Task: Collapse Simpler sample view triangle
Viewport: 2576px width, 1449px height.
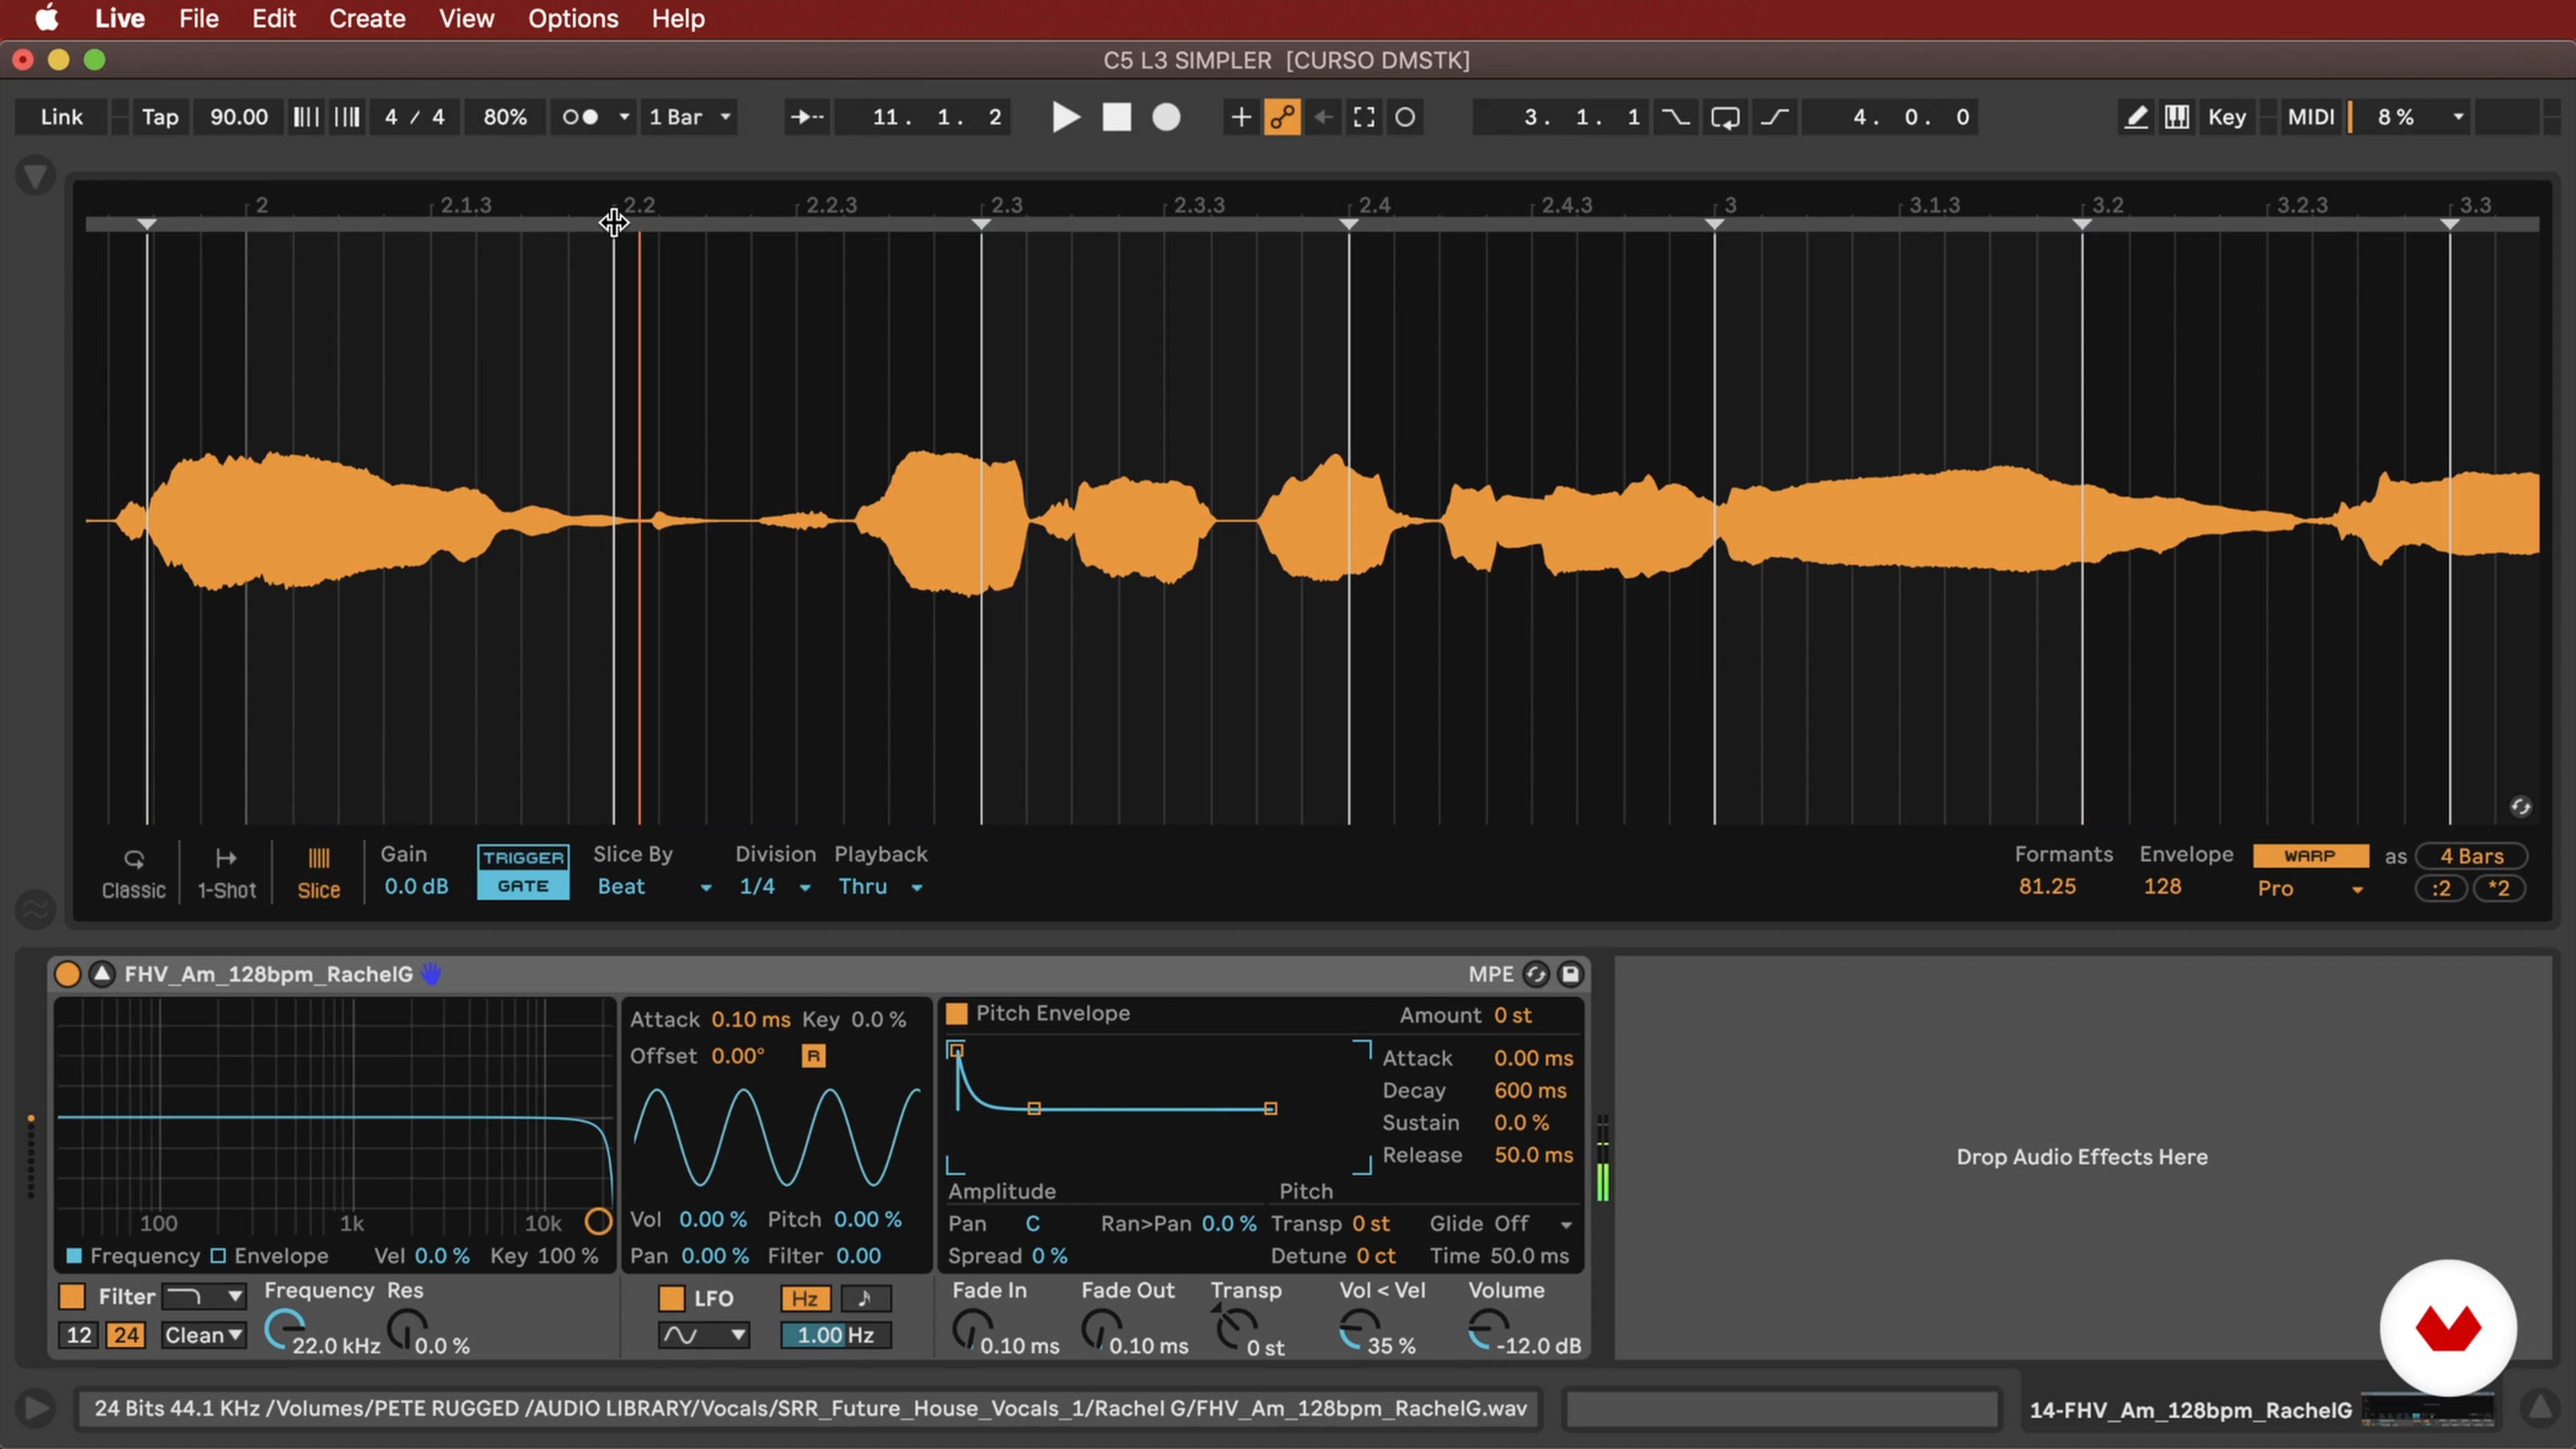Action: [101, 974]
